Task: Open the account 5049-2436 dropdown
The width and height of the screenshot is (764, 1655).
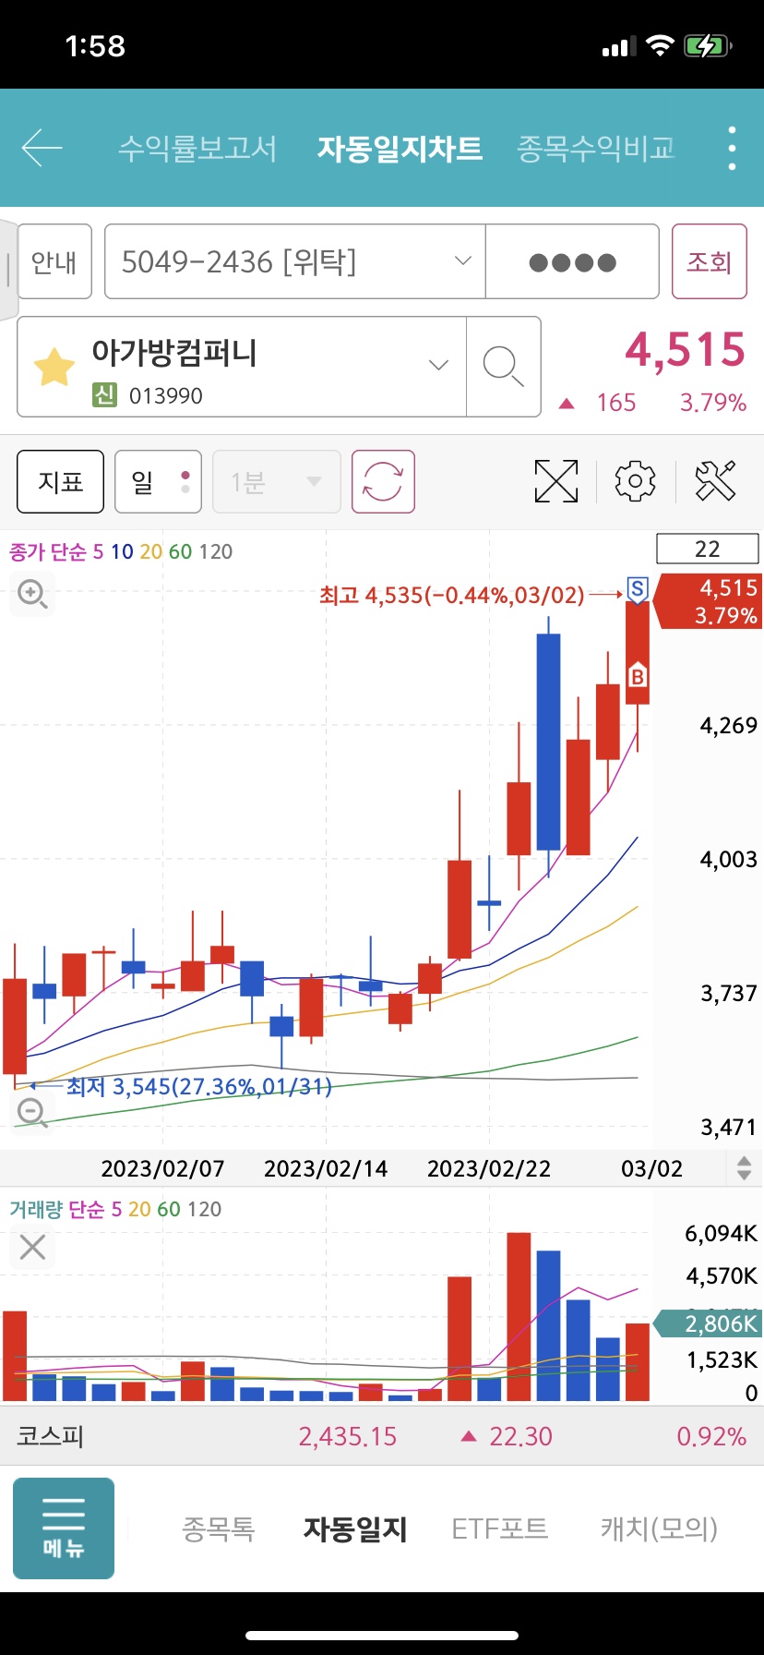Action: (295, 261)
